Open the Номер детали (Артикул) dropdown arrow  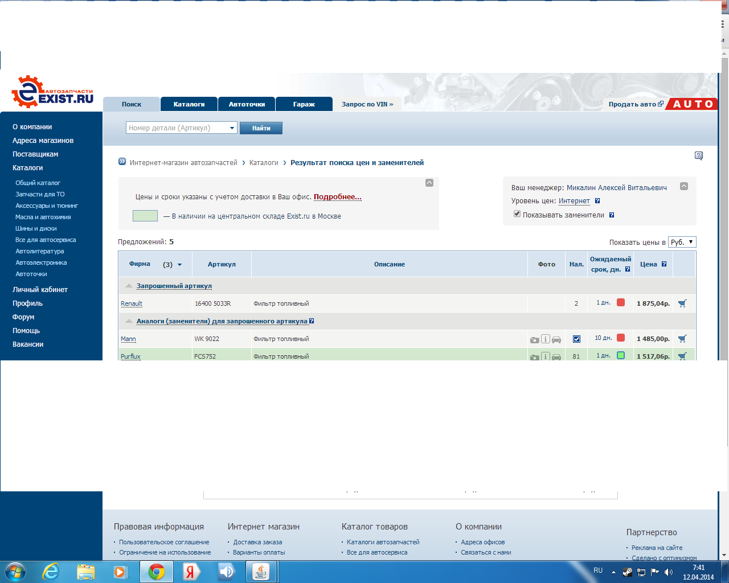[232, 128]
